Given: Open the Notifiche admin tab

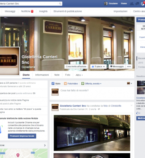Looking at the screenshot, I should (x=27, y=11).
